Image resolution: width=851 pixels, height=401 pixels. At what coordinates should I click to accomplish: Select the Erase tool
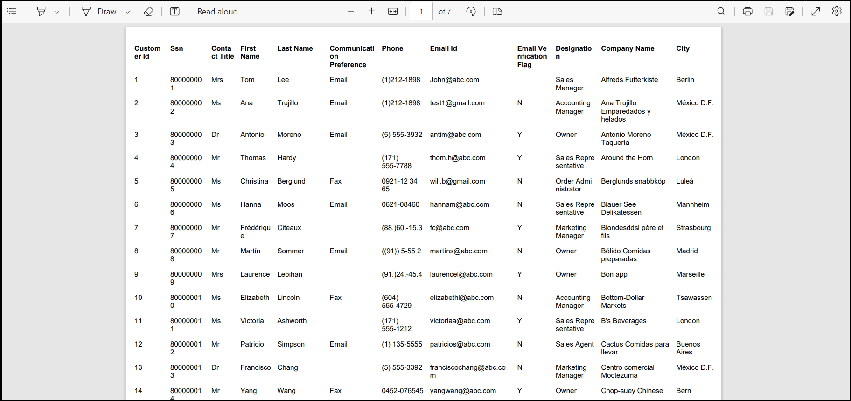[148, 11]
